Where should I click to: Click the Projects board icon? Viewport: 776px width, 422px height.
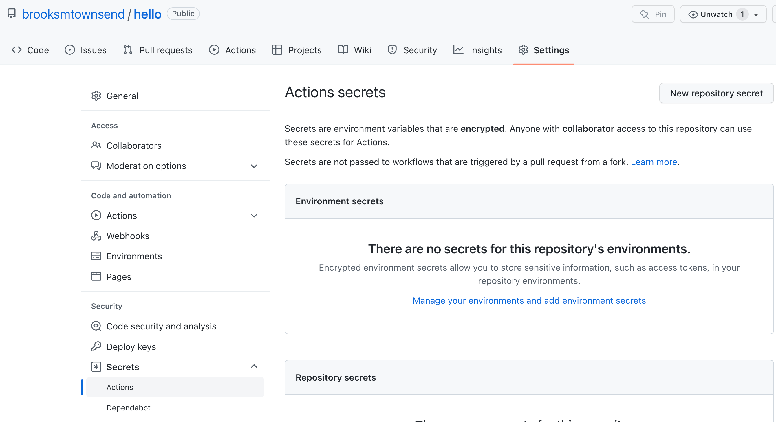(x=277, y=50)
